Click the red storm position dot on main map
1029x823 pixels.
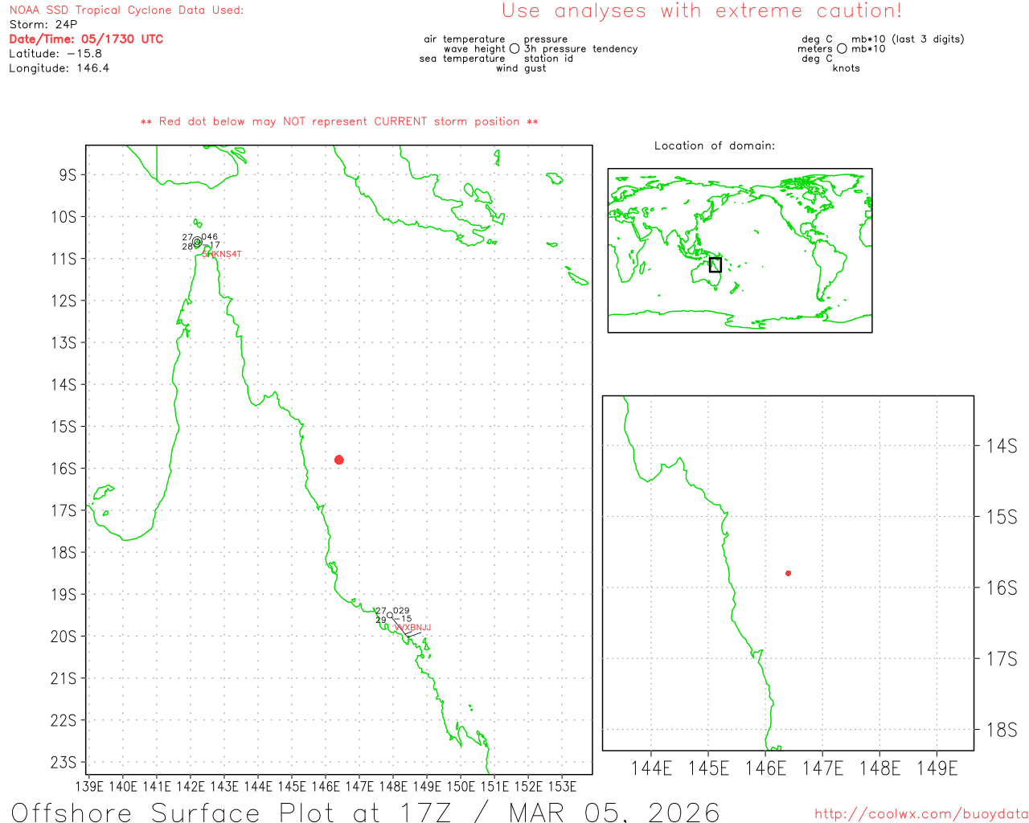339,460
